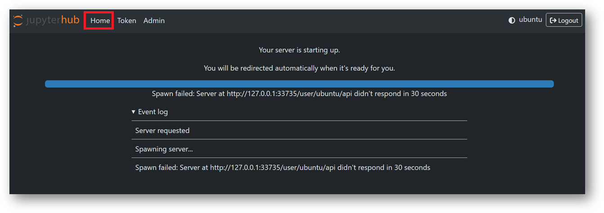Click the logout arrow icon

553,21
